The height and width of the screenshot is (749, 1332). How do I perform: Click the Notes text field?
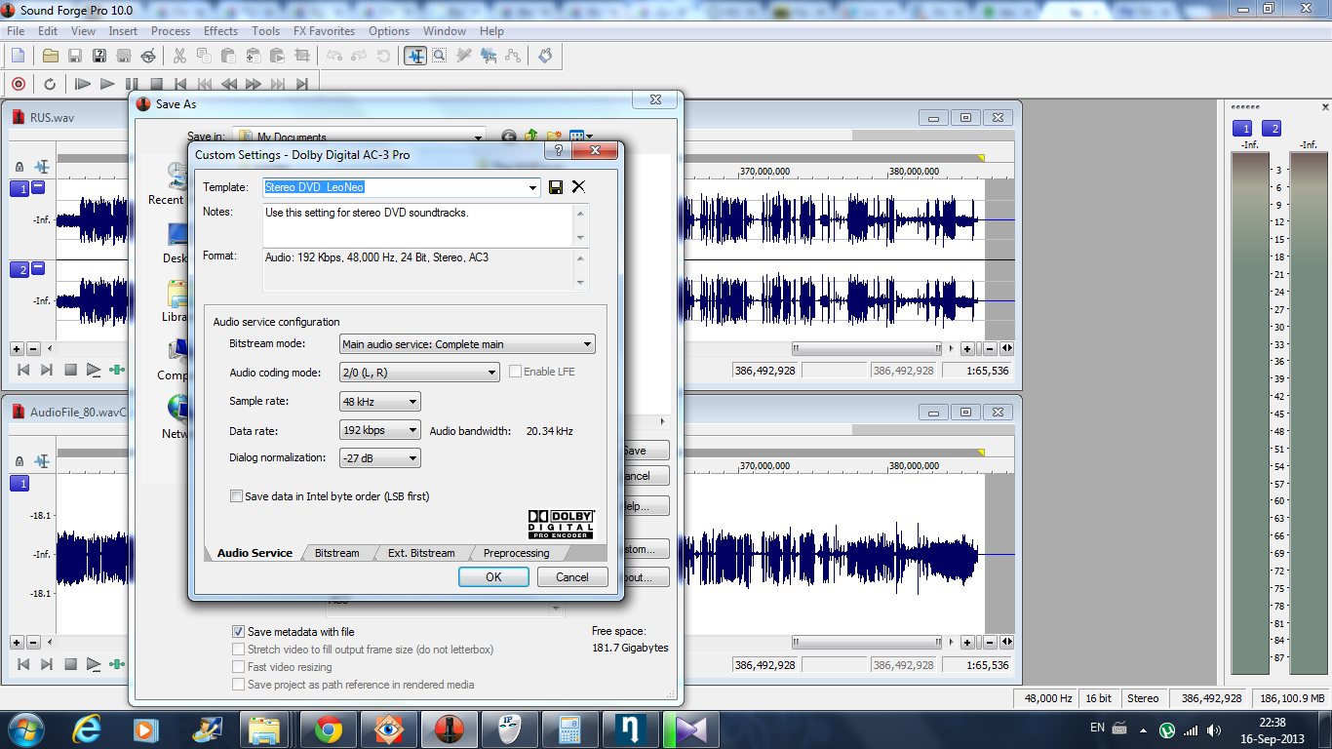click(419, 225)
